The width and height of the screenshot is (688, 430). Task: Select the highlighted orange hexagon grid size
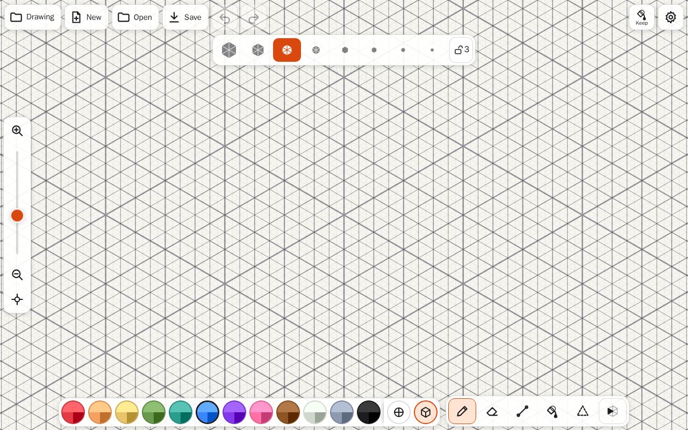coord(287,50)
